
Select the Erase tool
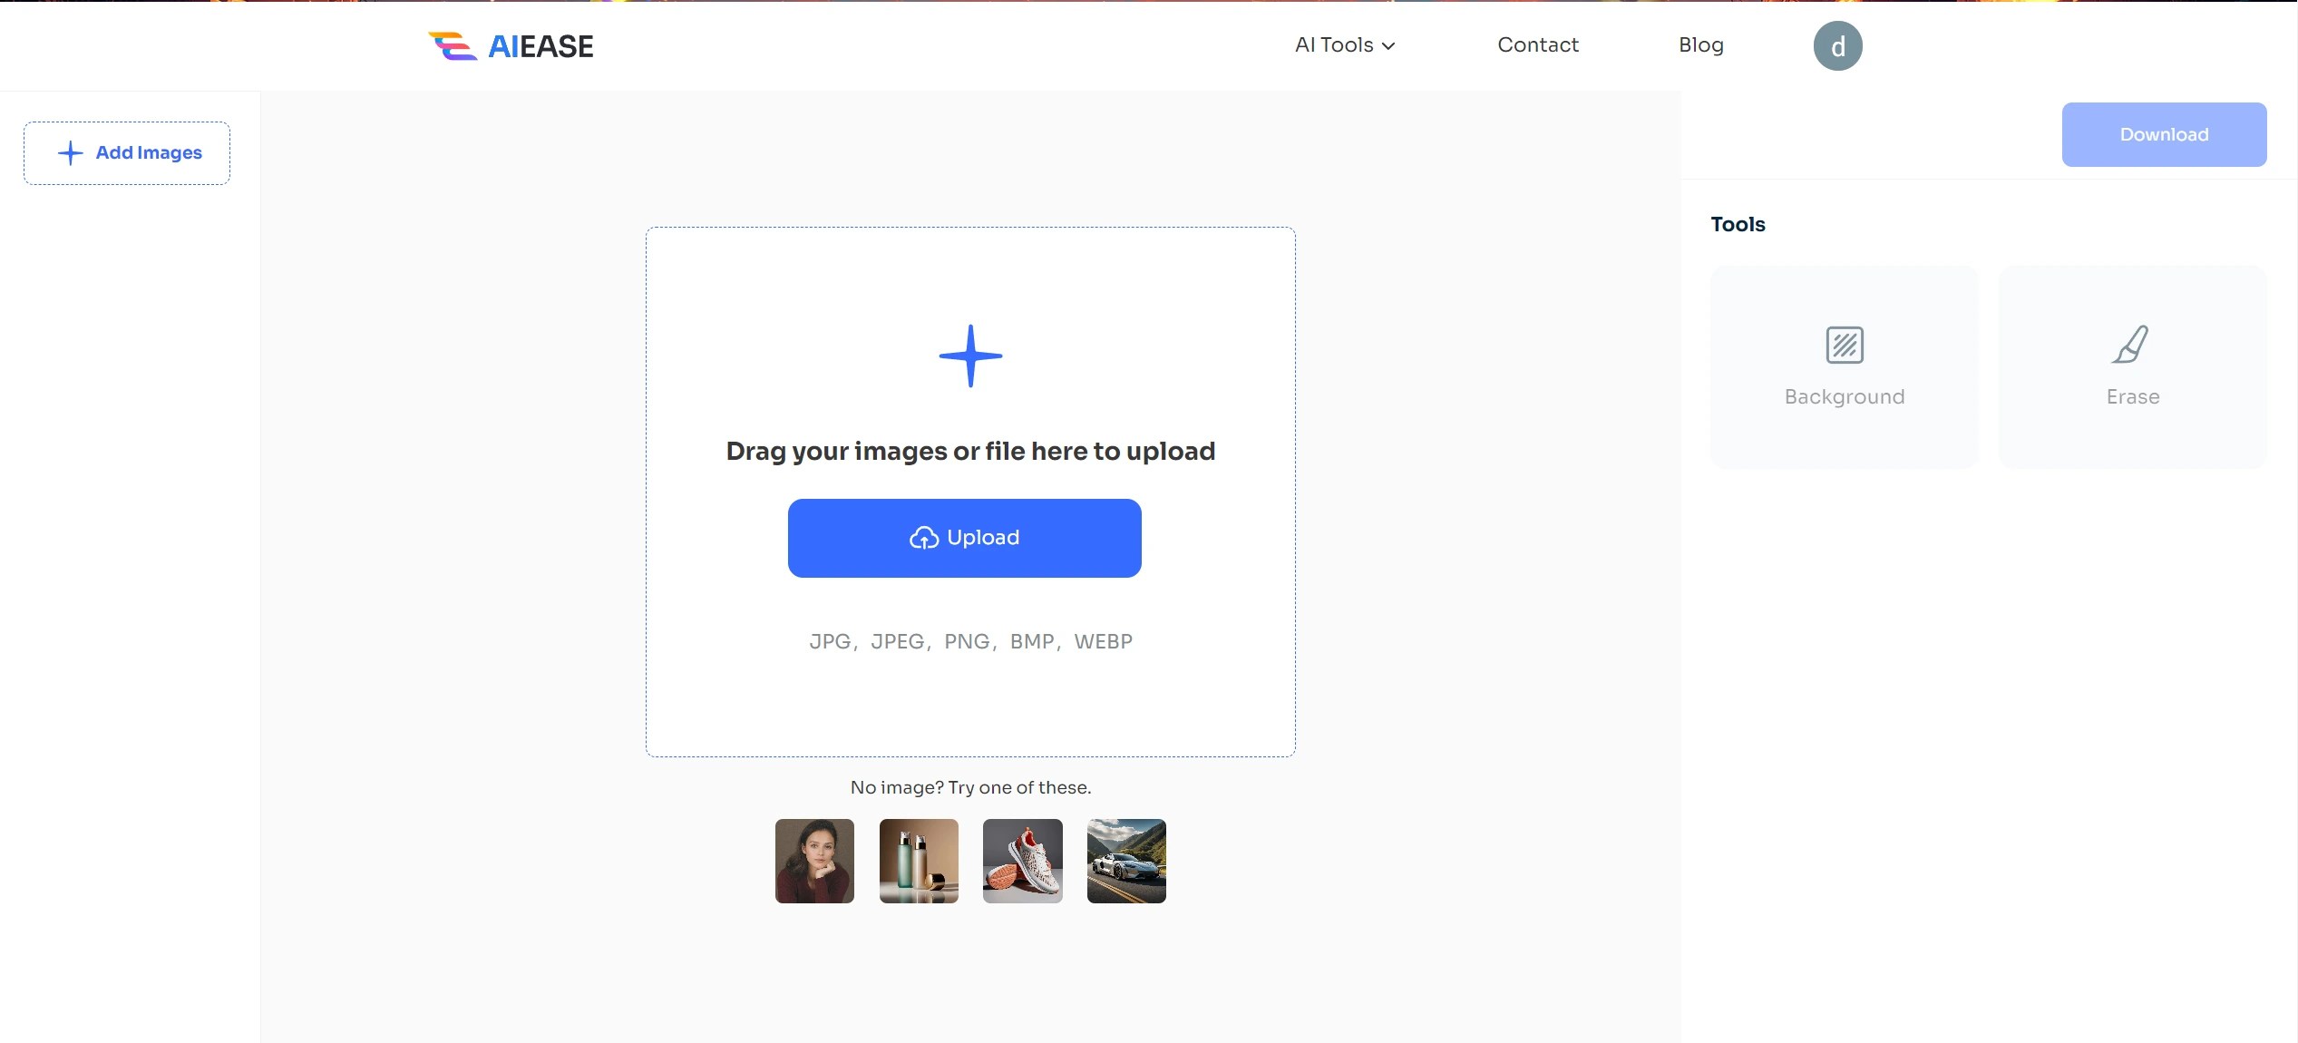click(x=2131, y=367)
